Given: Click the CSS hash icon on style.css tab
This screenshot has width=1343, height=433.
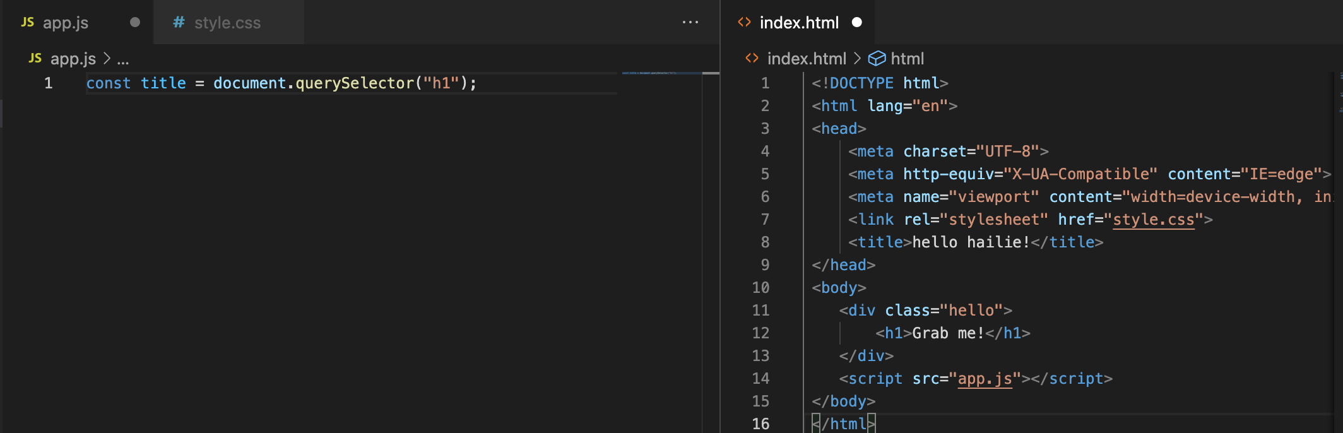Looking at the screenshot, I should pyautogui.click(x=179, y=22).
